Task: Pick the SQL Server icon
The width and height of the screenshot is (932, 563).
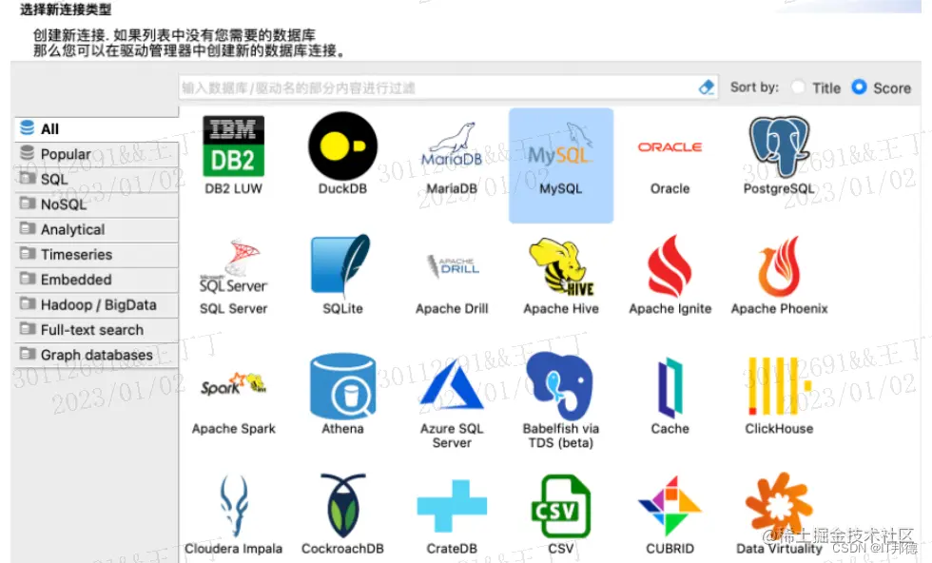Action: [x=234, y=266]
